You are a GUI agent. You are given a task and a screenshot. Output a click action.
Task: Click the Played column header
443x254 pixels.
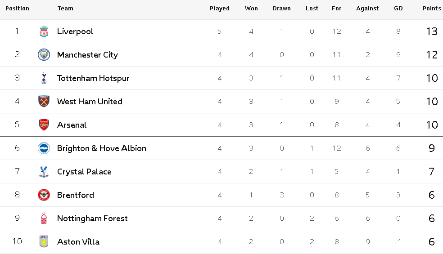[x=220, y=9]
